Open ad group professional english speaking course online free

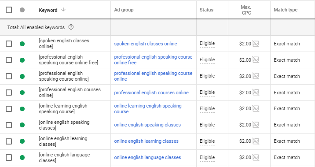pos(153,60)
